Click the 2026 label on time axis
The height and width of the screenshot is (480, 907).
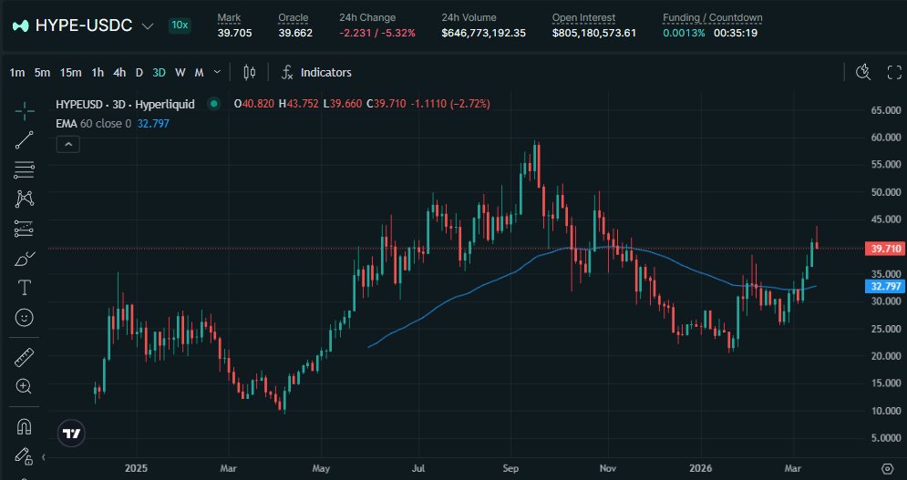(x=700, y=468)
